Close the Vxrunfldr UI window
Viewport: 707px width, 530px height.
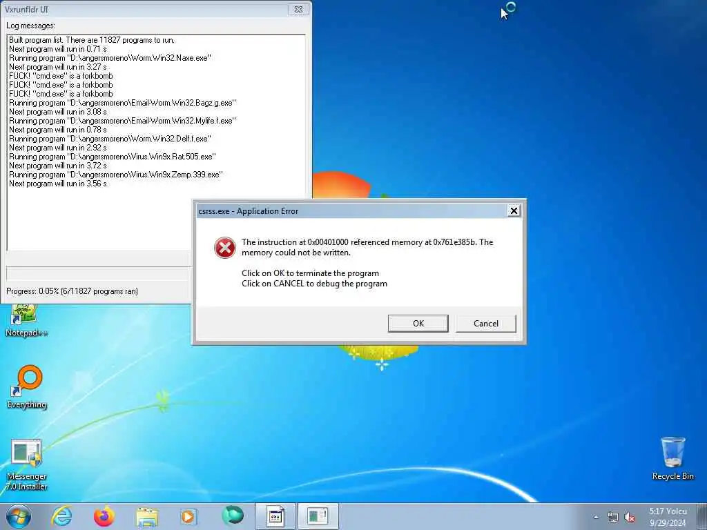(x=298, y=9)
